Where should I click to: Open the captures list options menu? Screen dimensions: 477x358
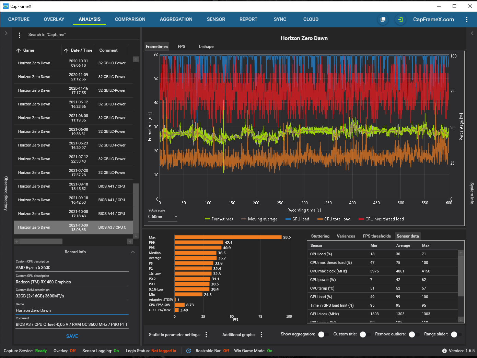pyautogui.click(x=20, y=35)
